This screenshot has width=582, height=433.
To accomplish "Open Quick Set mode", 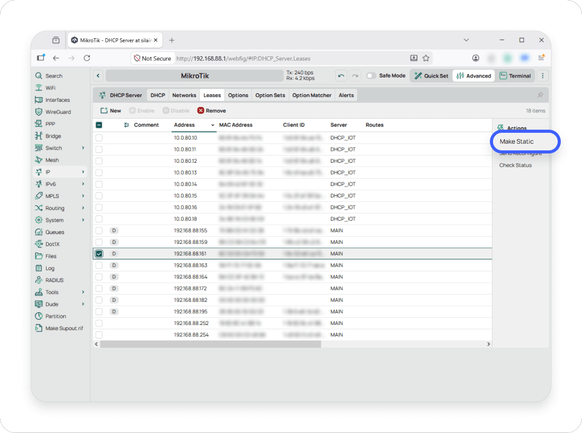I will (x=431, y=75).
